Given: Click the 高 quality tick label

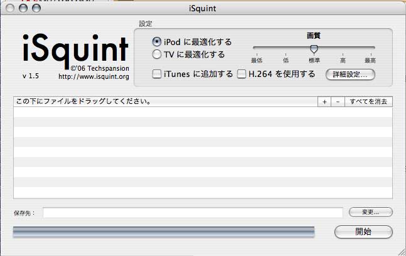Looking at the screenshot, I should click(343, 60).
